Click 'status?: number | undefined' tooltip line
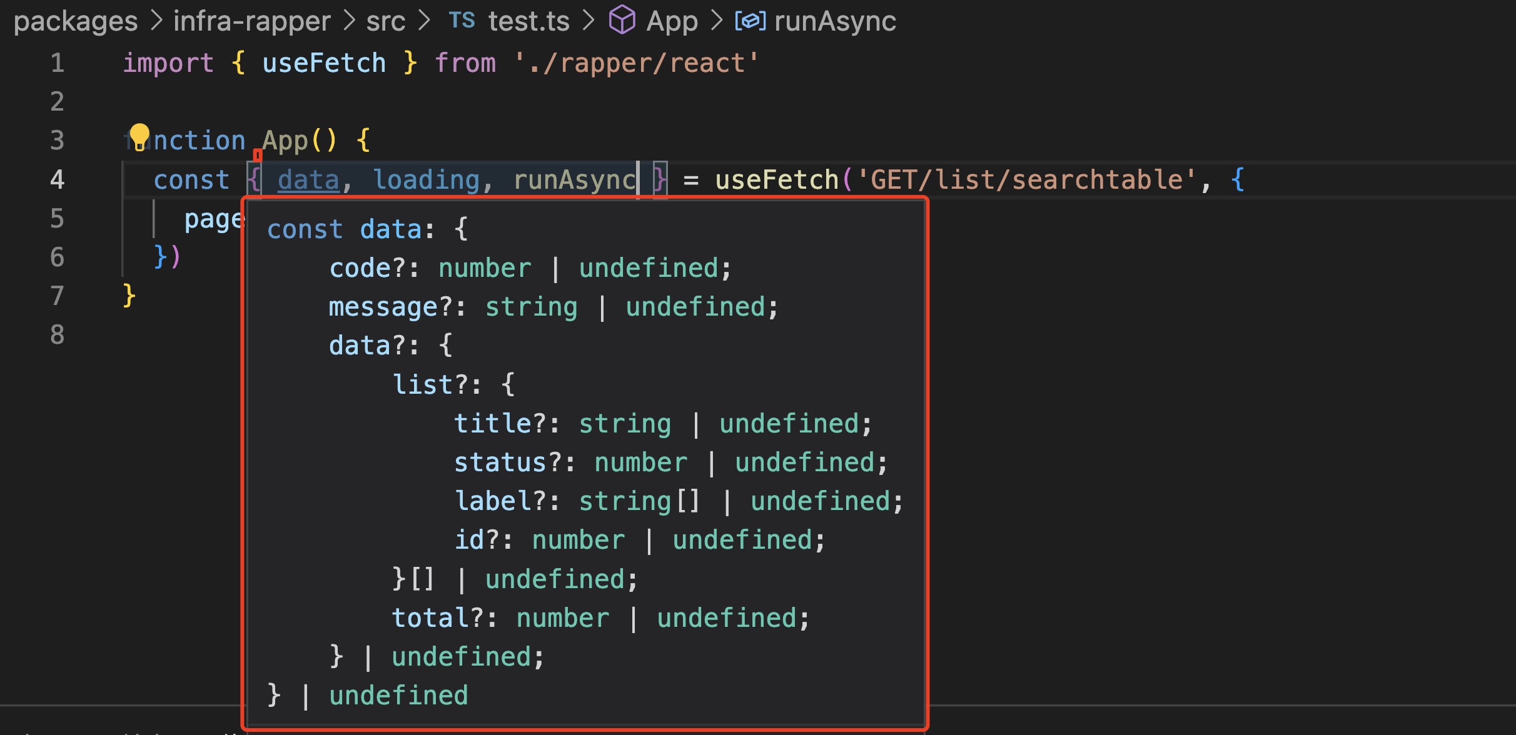Image resolution: width=1516 pixels, height=735 pixels. tap(670, 463)
